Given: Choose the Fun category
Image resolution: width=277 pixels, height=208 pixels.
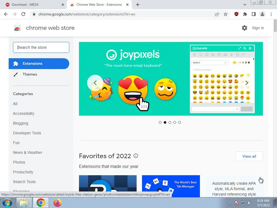Looking at the screenshot, I should (x=16, y=143).
